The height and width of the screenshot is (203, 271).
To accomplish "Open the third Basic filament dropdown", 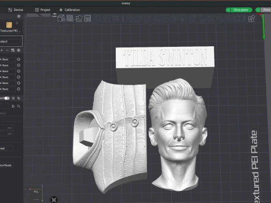I will (x=7, y=71).
